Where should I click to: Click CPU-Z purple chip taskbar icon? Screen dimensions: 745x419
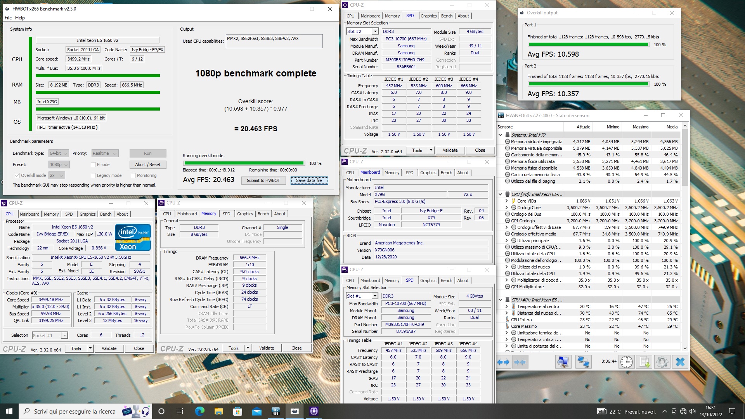click(314, 411)
